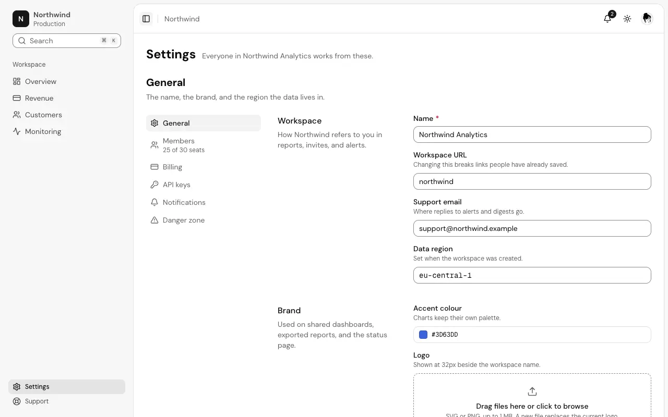Show the API keys settings tab

click(204, 185)
